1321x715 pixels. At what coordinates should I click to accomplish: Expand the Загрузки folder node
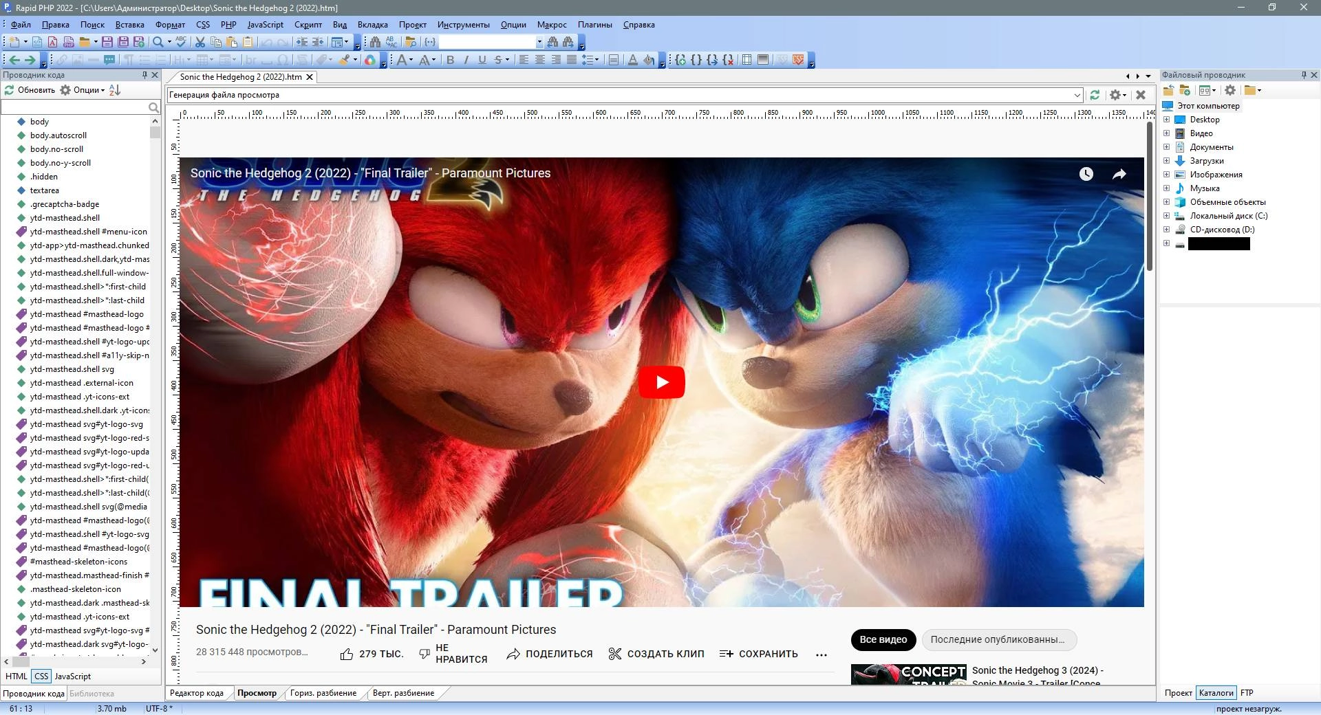pyautogui.click(x=1166, y=161)
